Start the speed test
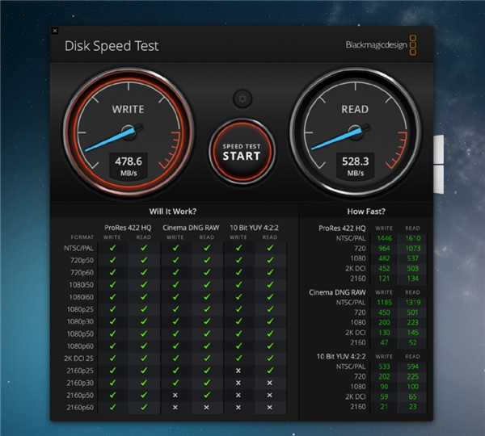Screen dimensions: 485x436 (242, 152)
